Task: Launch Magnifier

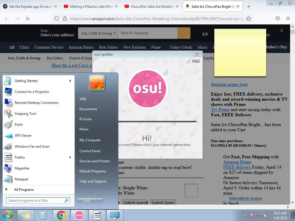Action: [x=39, y=168]
